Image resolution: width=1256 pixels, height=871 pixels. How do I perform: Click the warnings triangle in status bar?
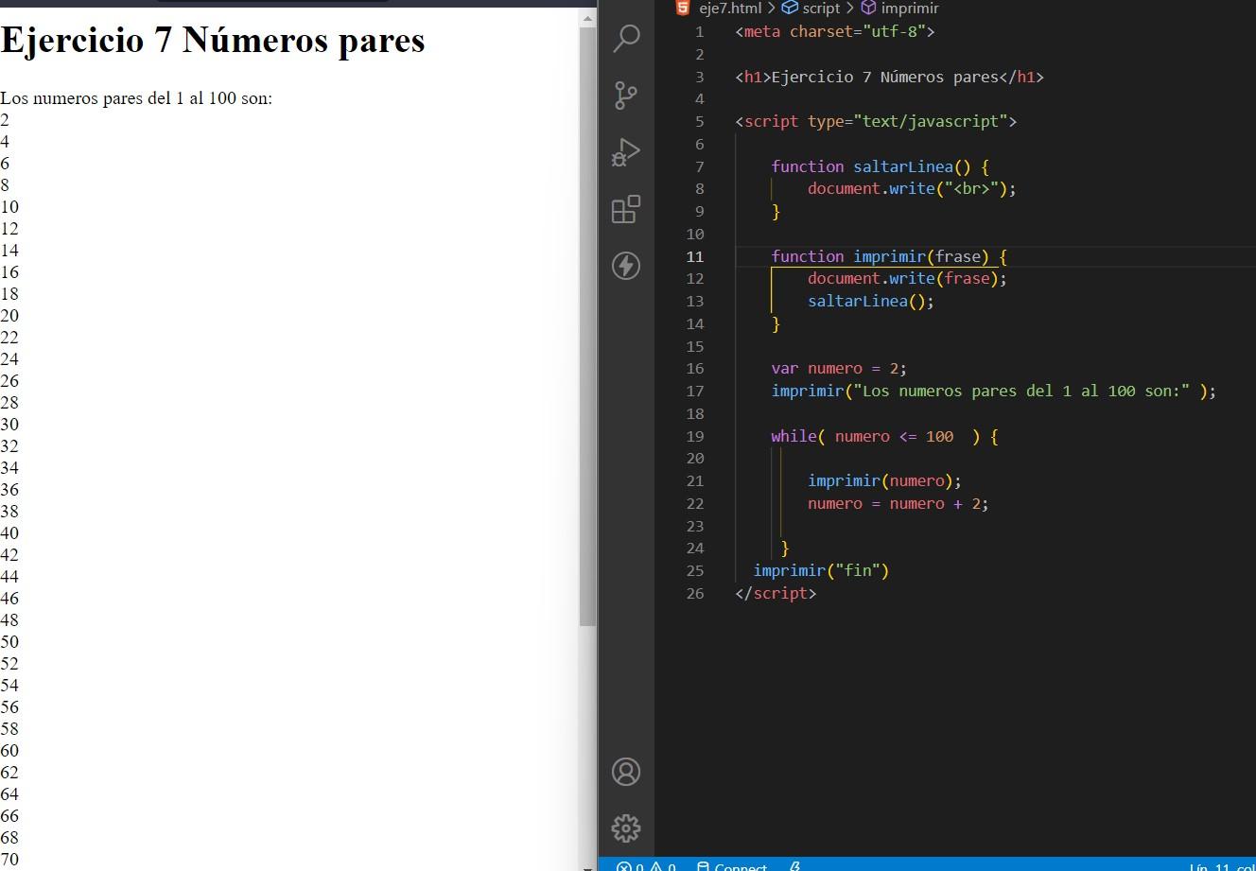click(656, 865)
